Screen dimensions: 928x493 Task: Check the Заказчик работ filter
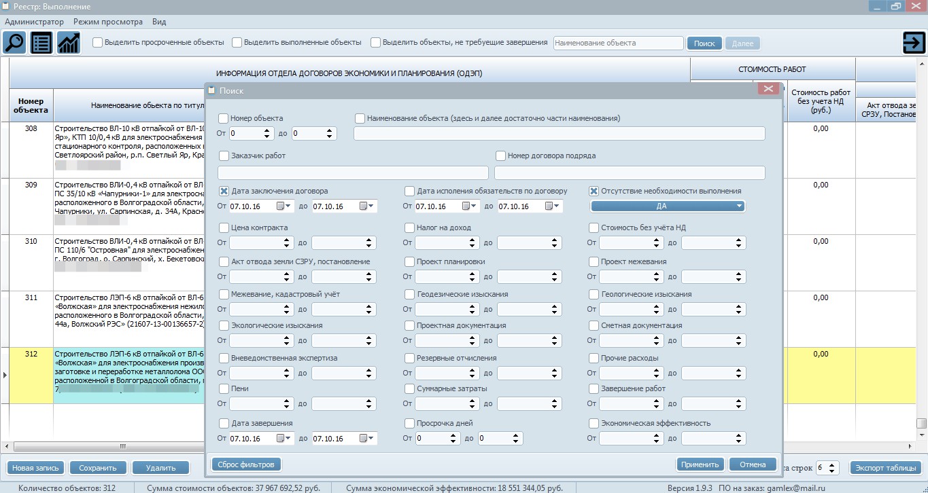point(224,156)
